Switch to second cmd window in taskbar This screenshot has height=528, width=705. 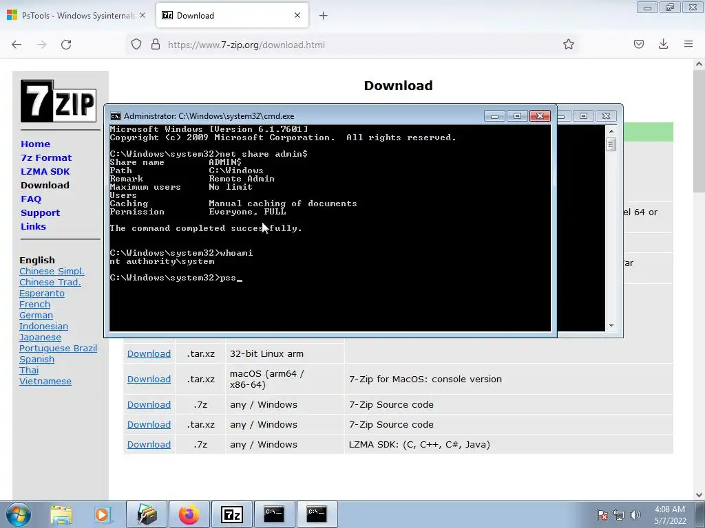tap(317, 514)
